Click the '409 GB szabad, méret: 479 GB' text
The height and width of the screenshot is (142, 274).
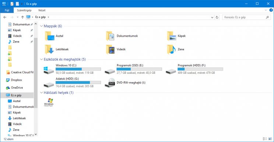pyautogui.click(x=196, y=73)
